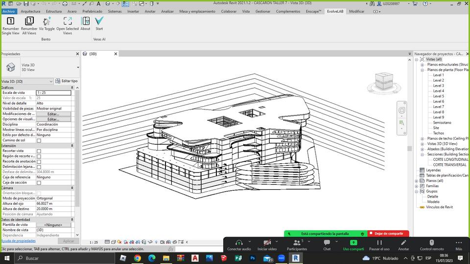Switch to the Enscape ribbon tab
Screen dimensions: 470x264
pos(313,11)
